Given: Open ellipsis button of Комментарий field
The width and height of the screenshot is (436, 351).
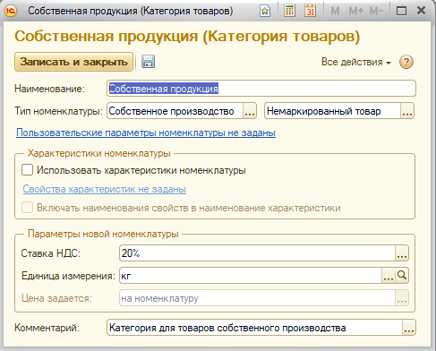Looking at the screenshot, I should (409, 328).
